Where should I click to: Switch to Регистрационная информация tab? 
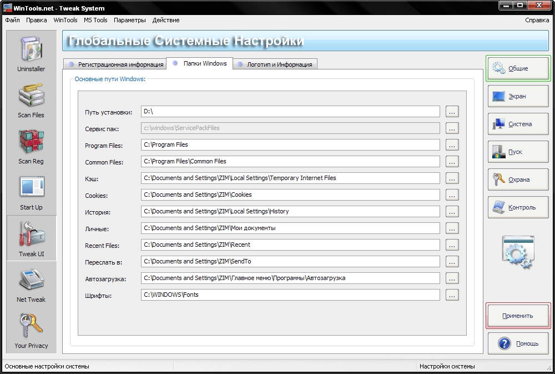pyautogui.click(x=115, y=64)
